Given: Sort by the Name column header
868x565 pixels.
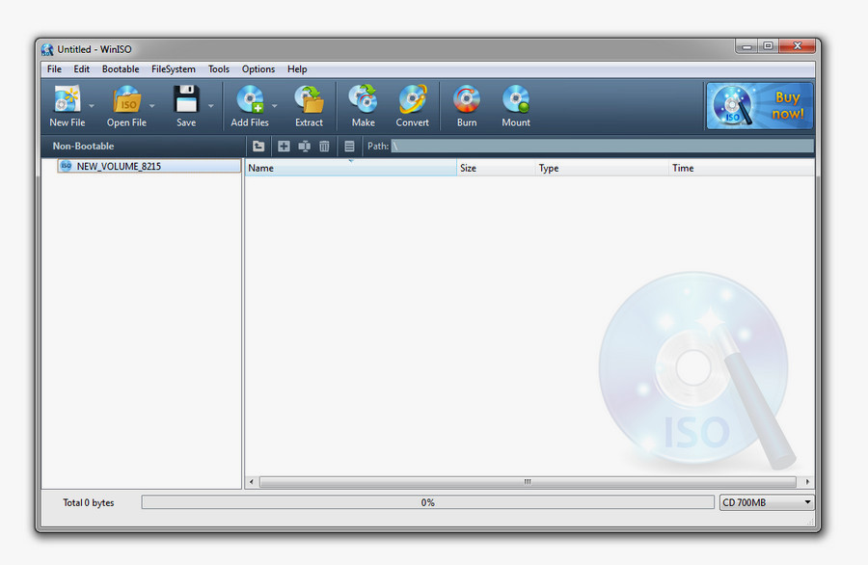Looking at the screenshot, I should (x=351, y=168).
